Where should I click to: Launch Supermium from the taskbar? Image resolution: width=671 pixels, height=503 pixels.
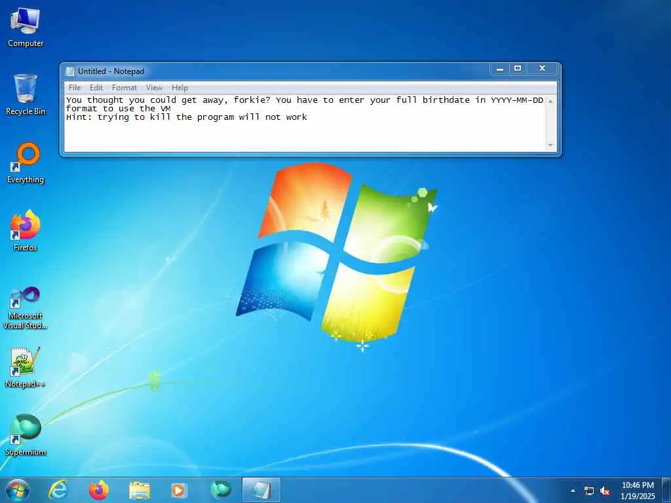(x=221, y=490)
